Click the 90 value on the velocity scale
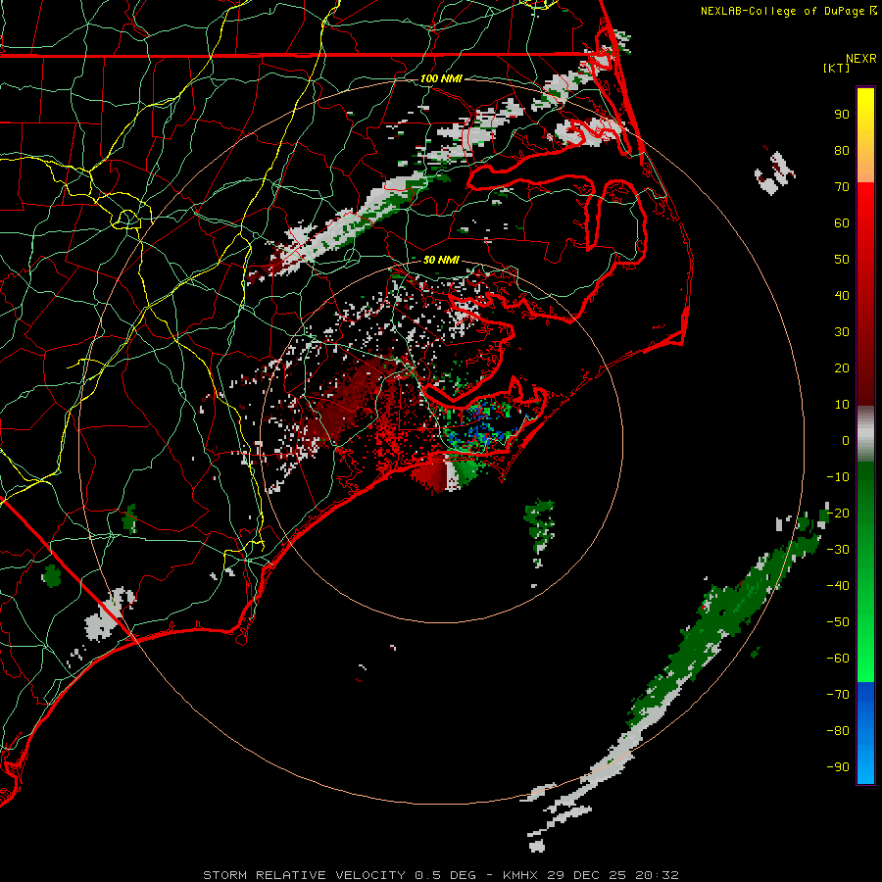The width and height of the screenshot is (882, 882). click(842, 115)
